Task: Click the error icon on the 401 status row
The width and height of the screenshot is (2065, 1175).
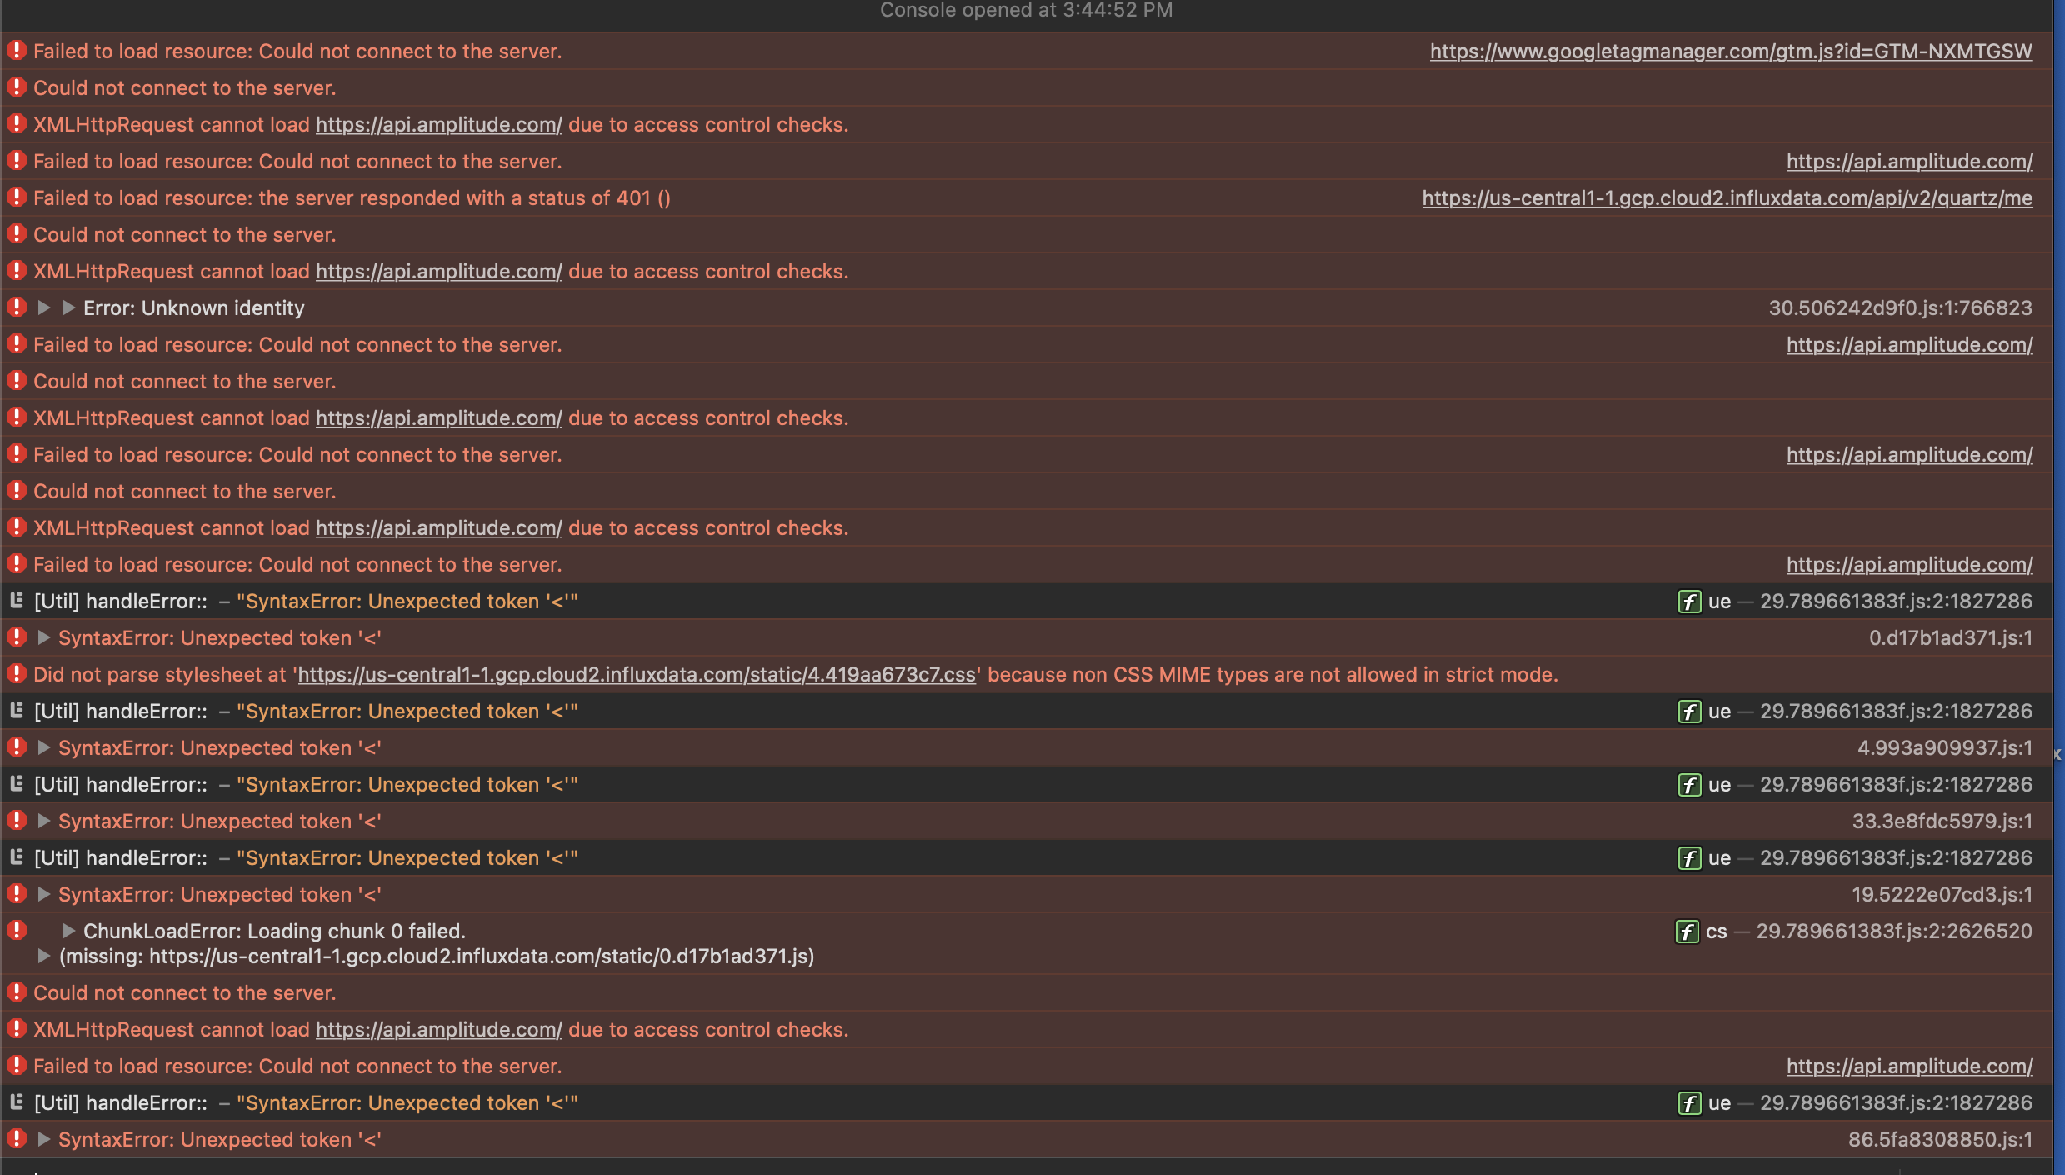Action: coord(17,197)
